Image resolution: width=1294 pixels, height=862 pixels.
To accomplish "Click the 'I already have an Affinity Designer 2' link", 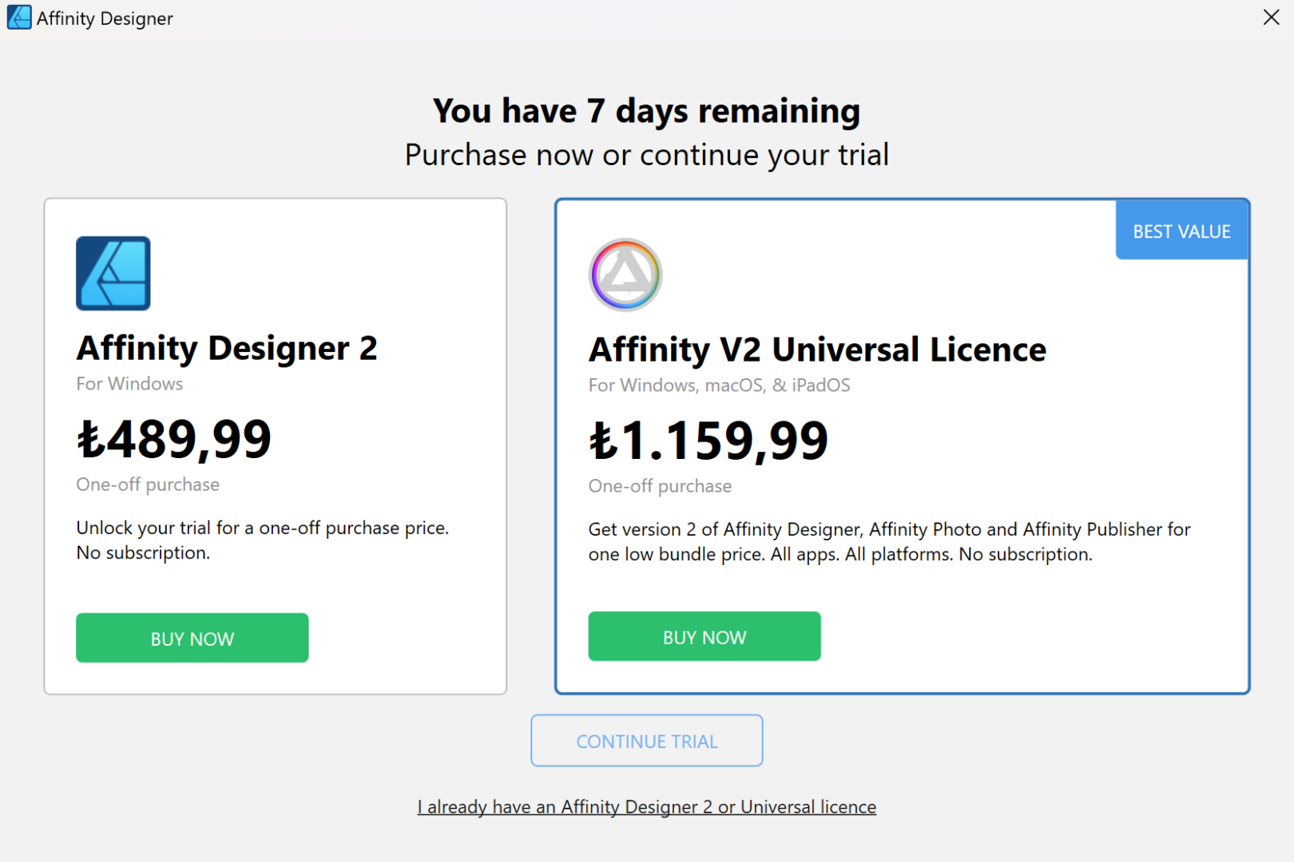I will pos(646,806).
